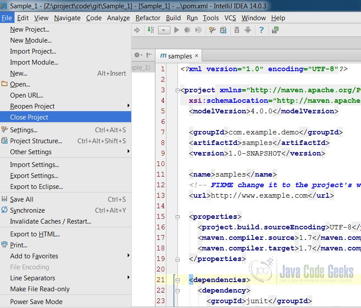The image size is (361, 308).
Task: Open the Window menu
Action: click(x=254, y=18)
